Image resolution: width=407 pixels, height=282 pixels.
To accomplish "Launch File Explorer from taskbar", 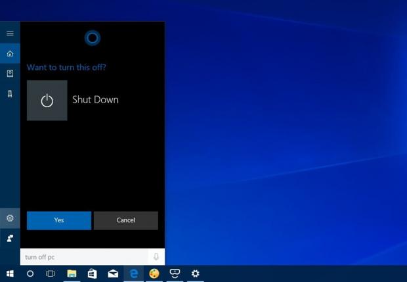I will coord(72,273).
